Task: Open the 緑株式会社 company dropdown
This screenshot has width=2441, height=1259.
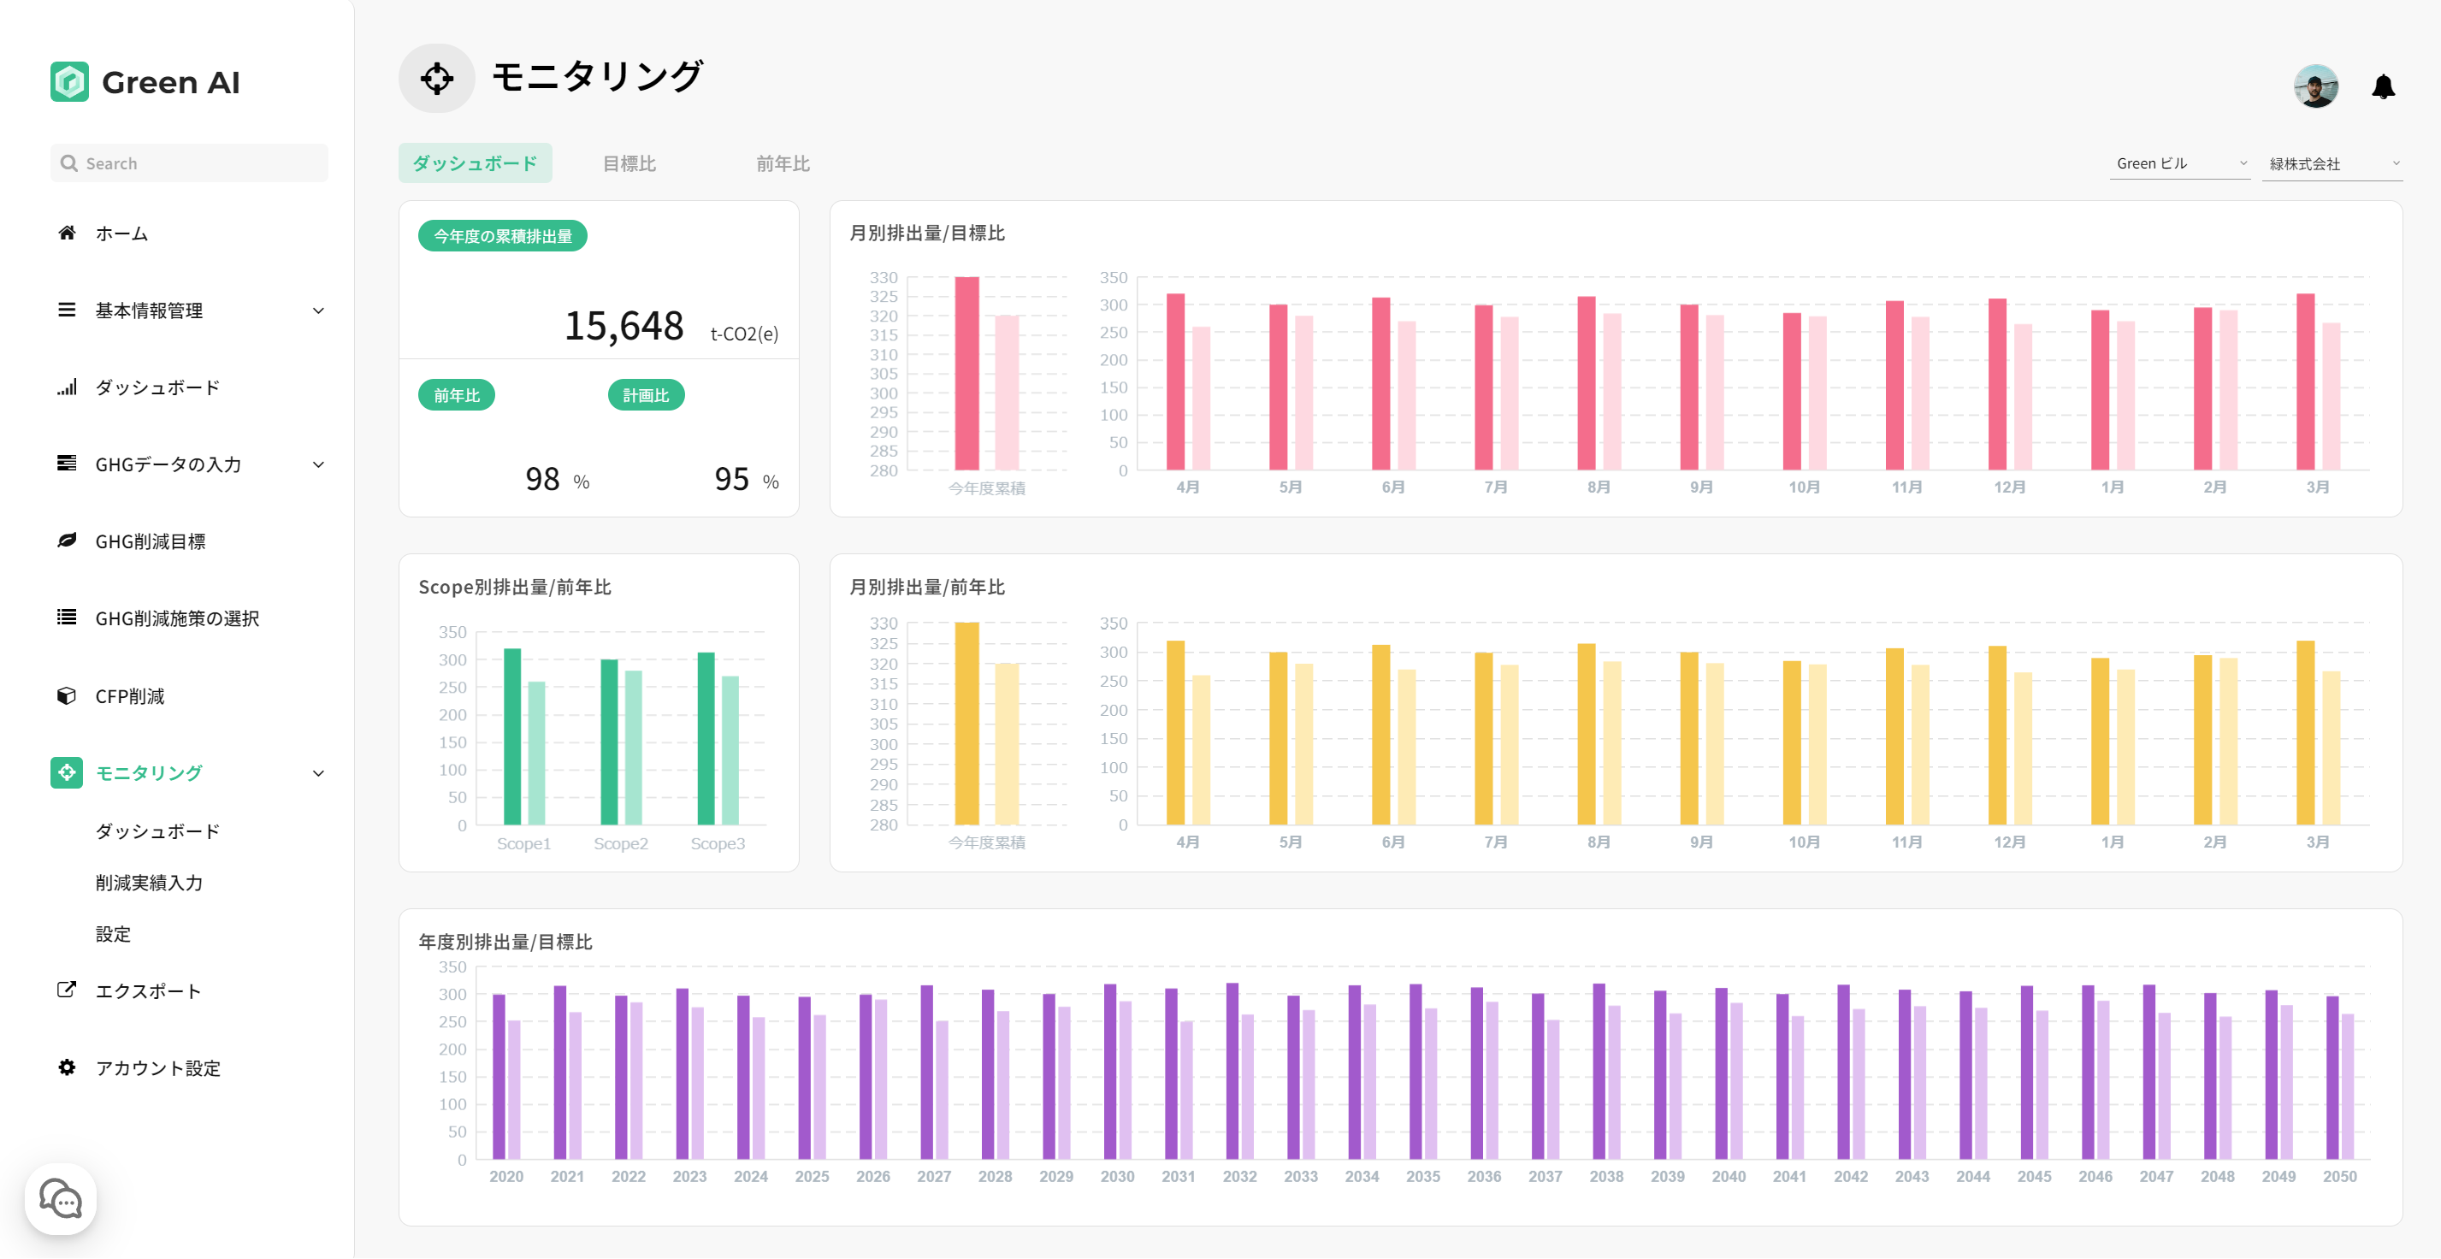Action: [2332, 164]
